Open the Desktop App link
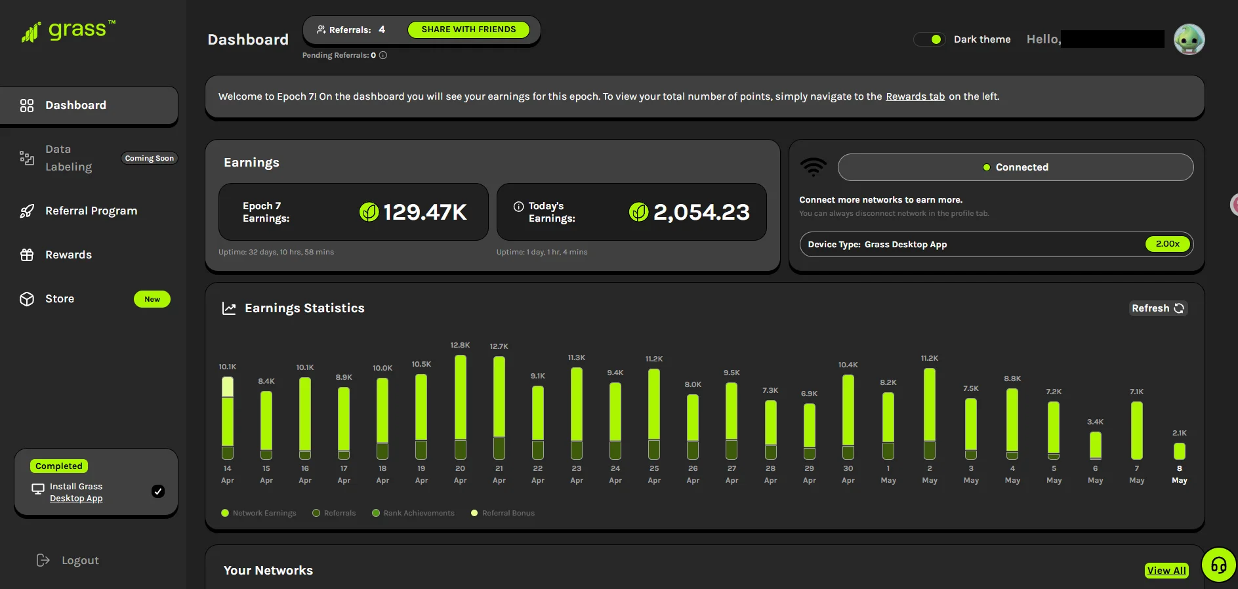 pyautogui.click(x=76, y=498)
